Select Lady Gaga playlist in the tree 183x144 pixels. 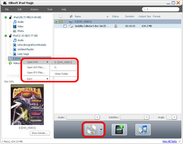[x=23, y=54]
